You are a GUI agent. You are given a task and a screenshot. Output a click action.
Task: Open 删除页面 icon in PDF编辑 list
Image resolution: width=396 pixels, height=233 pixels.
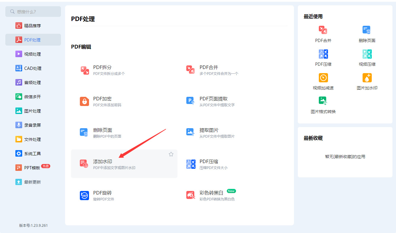click(84, 133)
